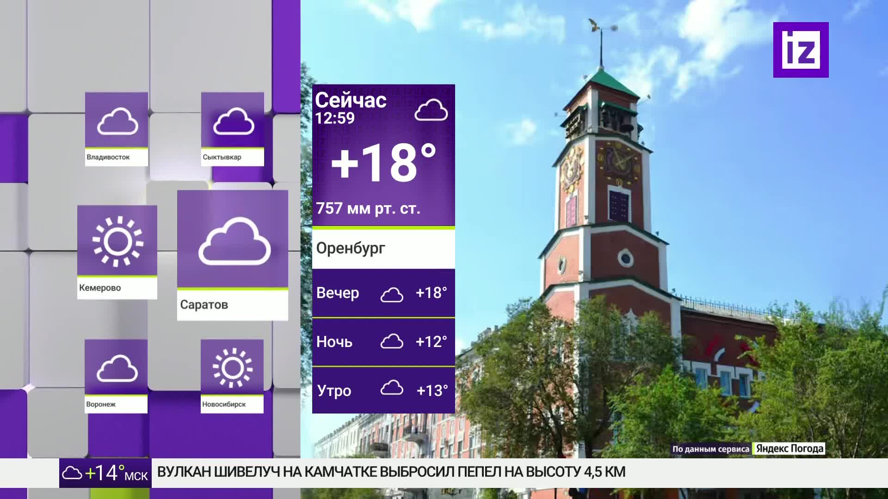
Task: Click the Оренбург city name
Action: pos(351,249)
